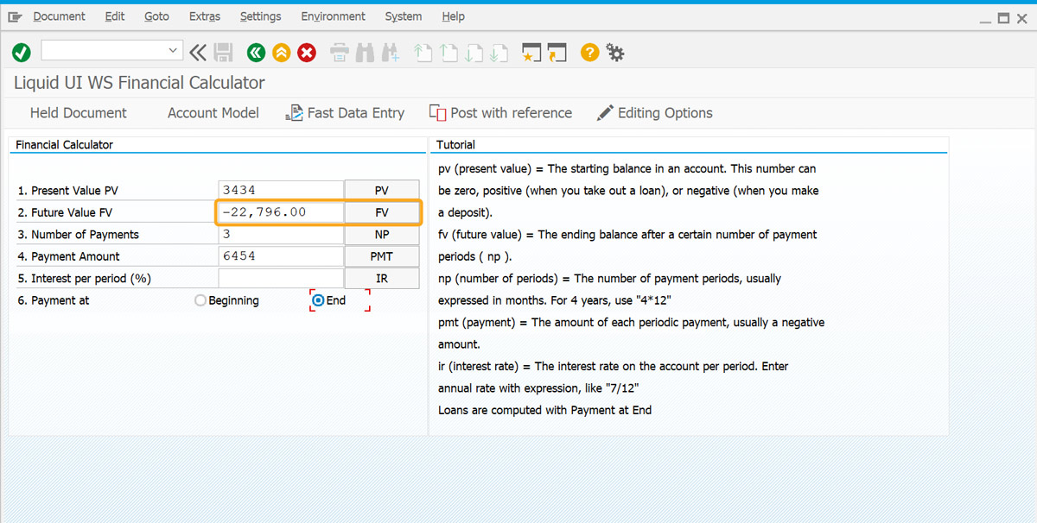Open the window system menu icon beside Document
The width and height of the screenshot is (1037, 523).
pos(15,16)
